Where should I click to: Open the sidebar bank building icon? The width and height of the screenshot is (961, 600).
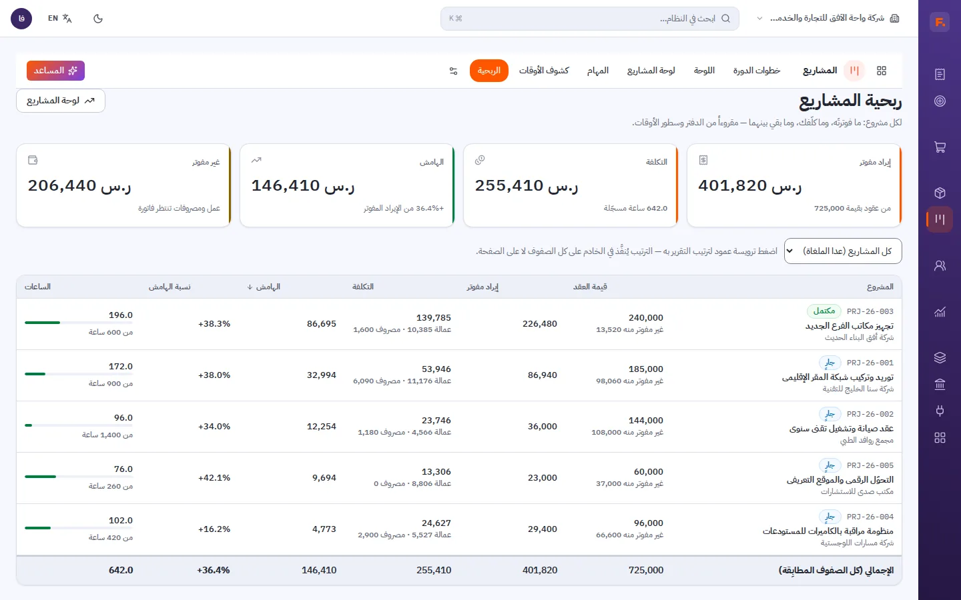(940, 385)
